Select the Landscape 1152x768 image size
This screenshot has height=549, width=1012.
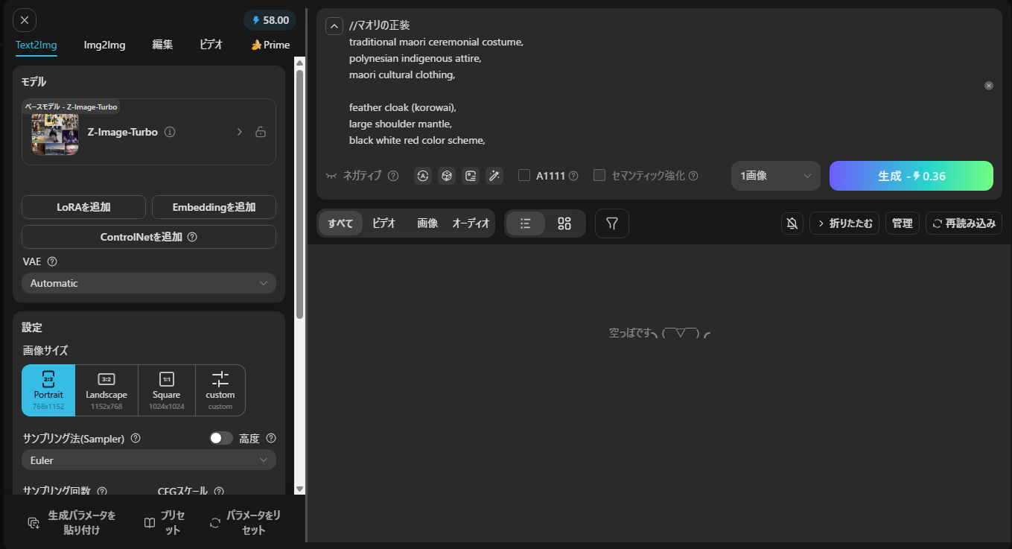pos(106,390)
